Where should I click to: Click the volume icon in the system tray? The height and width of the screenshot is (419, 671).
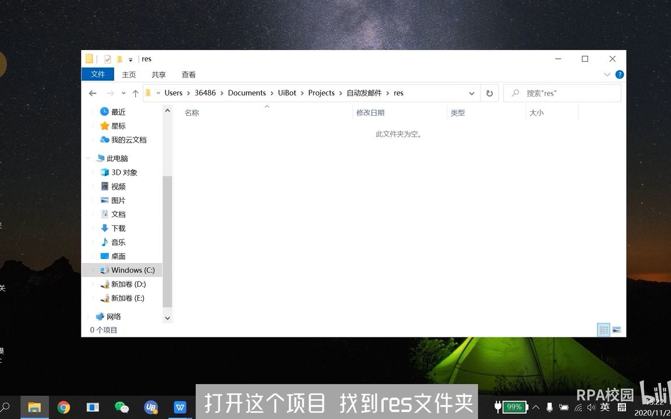[x=591, y=407]
